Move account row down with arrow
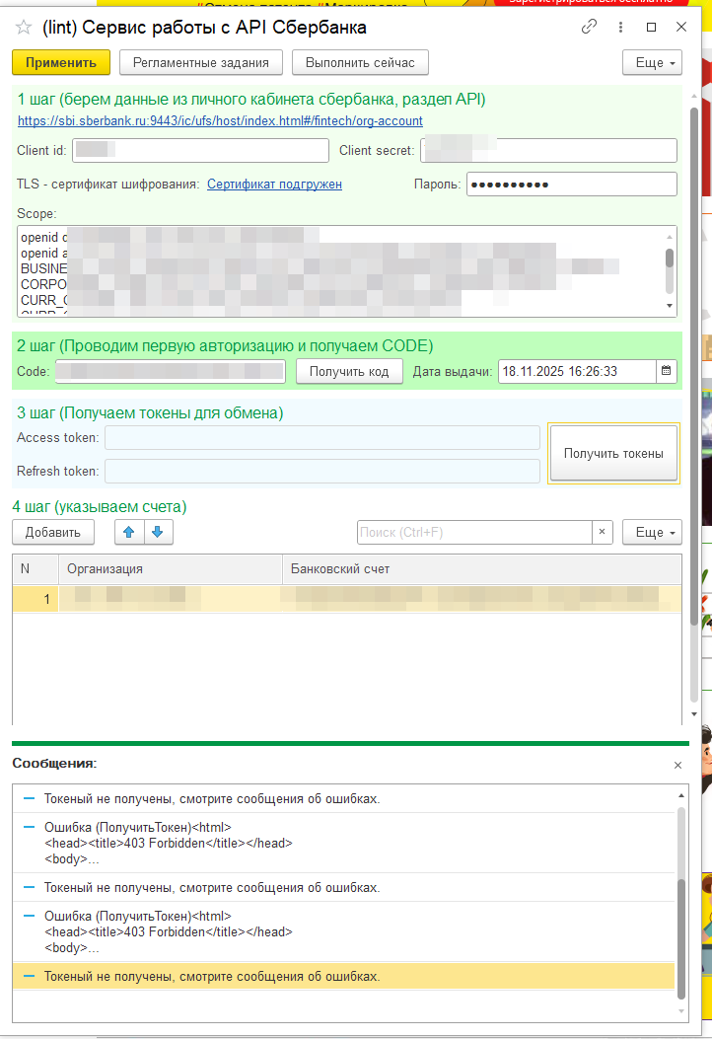Image resolution: width=712 pixels, height=1039 pixels. [x=158, y=532]
